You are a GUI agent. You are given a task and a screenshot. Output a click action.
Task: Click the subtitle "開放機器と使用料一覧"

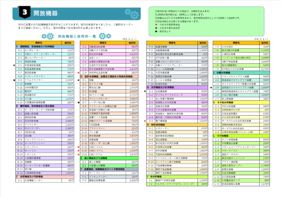[77, 36]
